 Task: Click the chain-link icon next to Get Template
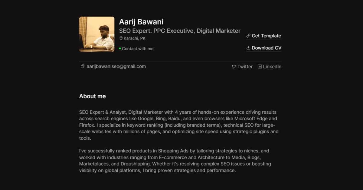[248, 36]
